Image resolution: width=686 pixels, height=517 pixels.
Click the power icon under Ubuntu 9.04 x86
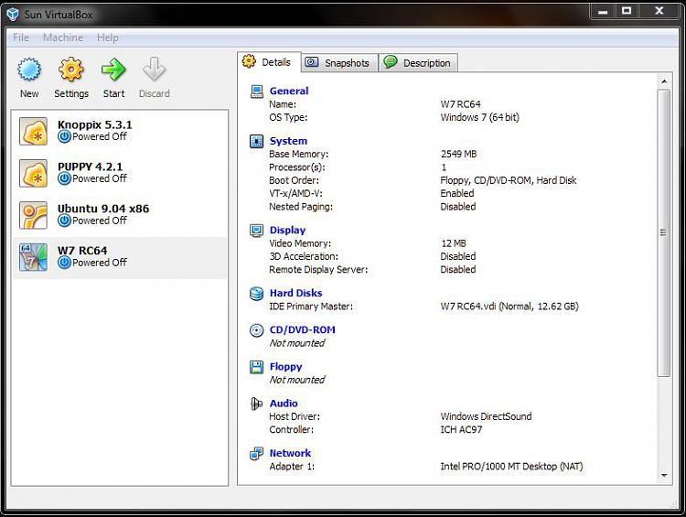pyautogui.click(x=64, y=221)
